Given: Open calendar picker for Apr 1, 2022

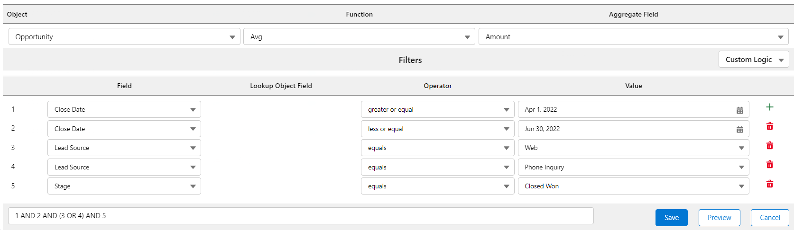Looking at the screenshot, I should pos(739,110).
